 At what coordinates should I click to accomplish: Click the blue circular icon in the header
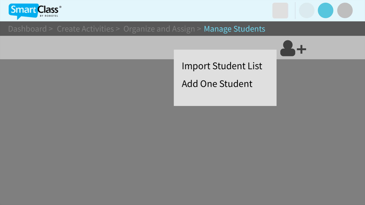coord(325,10)
